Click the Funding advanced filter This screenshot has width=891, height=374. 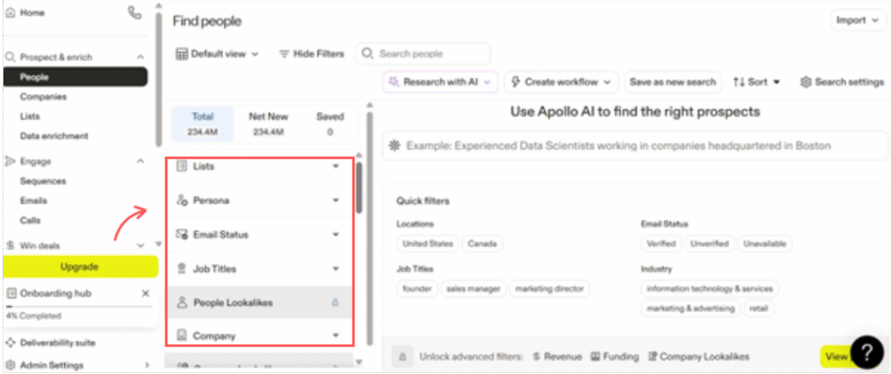click(x=615, y=357)
